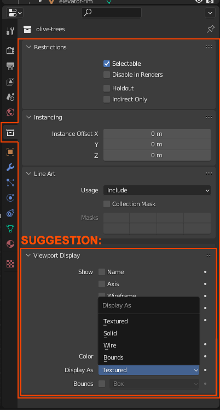Image resolution: width=220 pixels, height=410 pixels.
Task: Click animate dot beside Display As
Action: [205, 370]
